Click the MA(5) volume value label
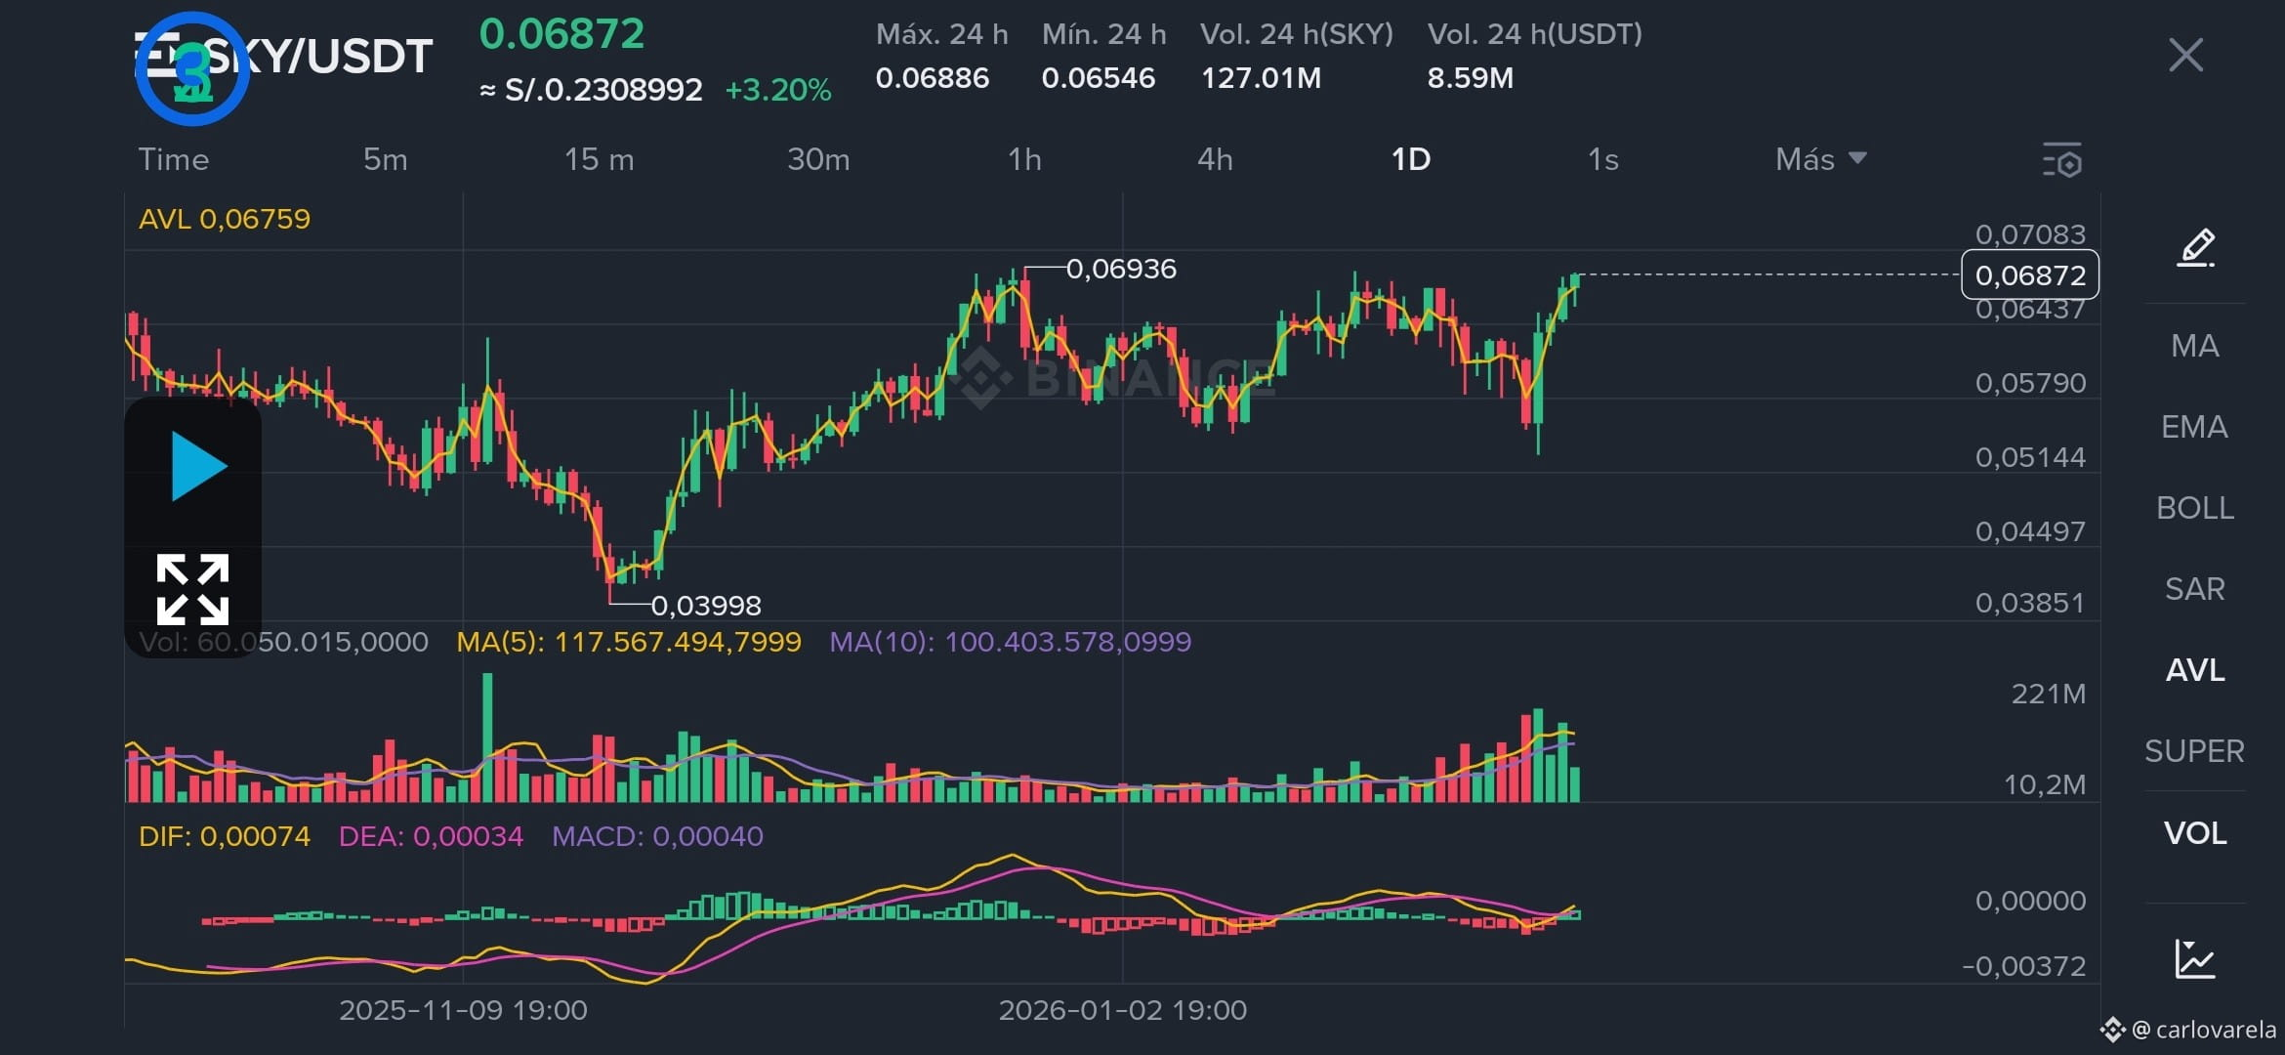Screen dimensions: 2285x1055 (629, 642)
